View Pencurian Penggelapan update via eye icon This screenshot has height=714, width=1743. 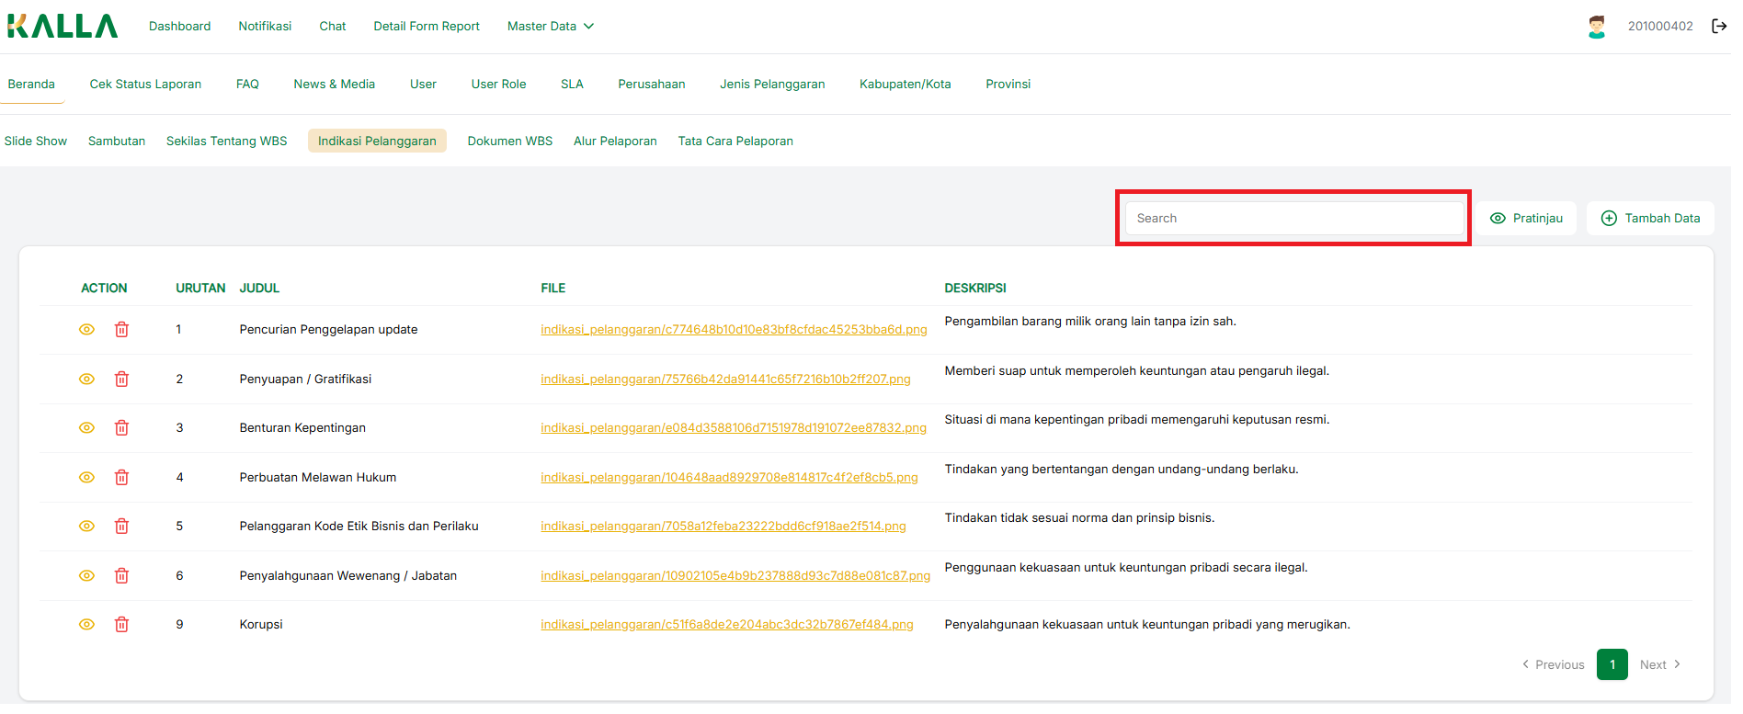click(86, 330)
